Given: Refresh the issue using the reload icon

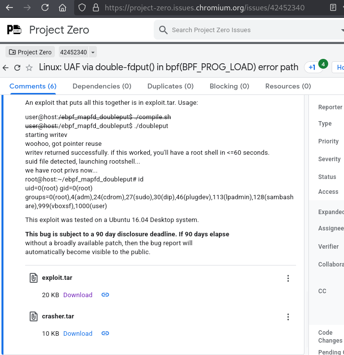Looking at the screenshot, I should point(17,68).
